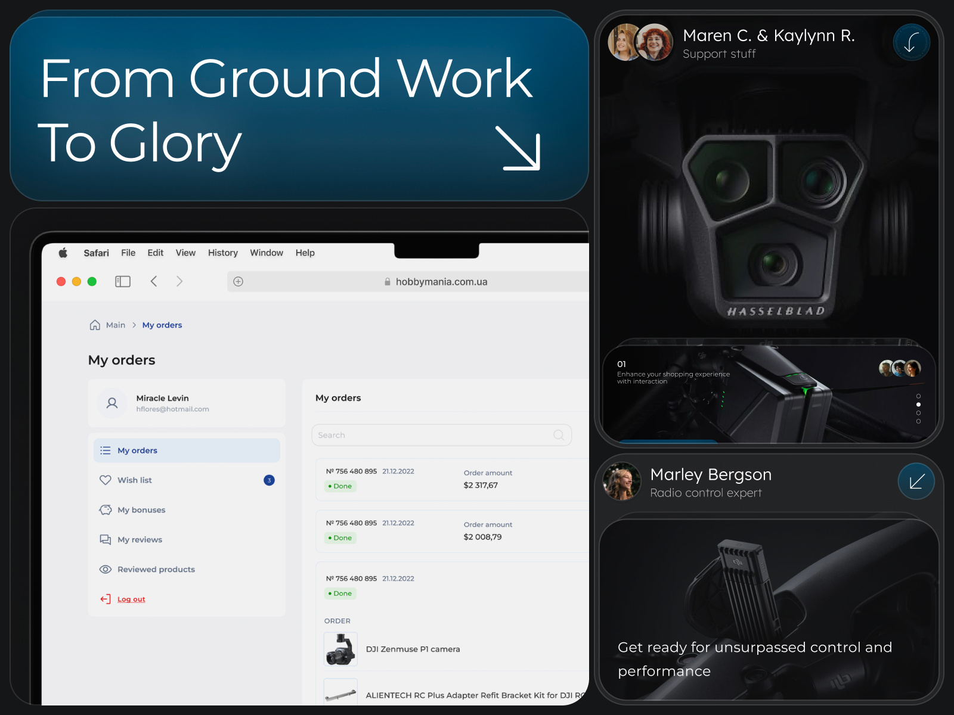Open the Window menu in Safari
This screenshot has height=715, width=954.
266,253
